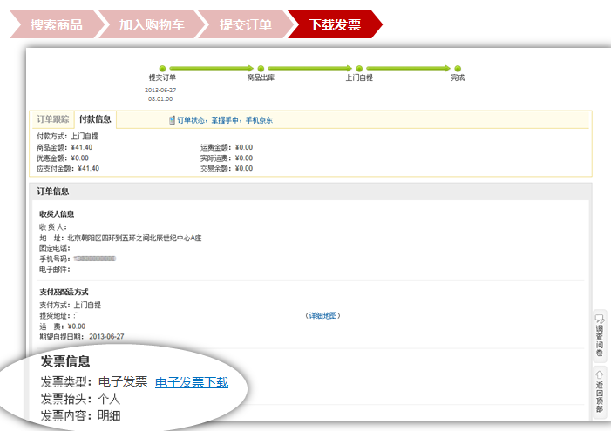611x431 pixels.
Task: Click the progress arrow between 提交订单 and 商品出库
Action: 211,68
